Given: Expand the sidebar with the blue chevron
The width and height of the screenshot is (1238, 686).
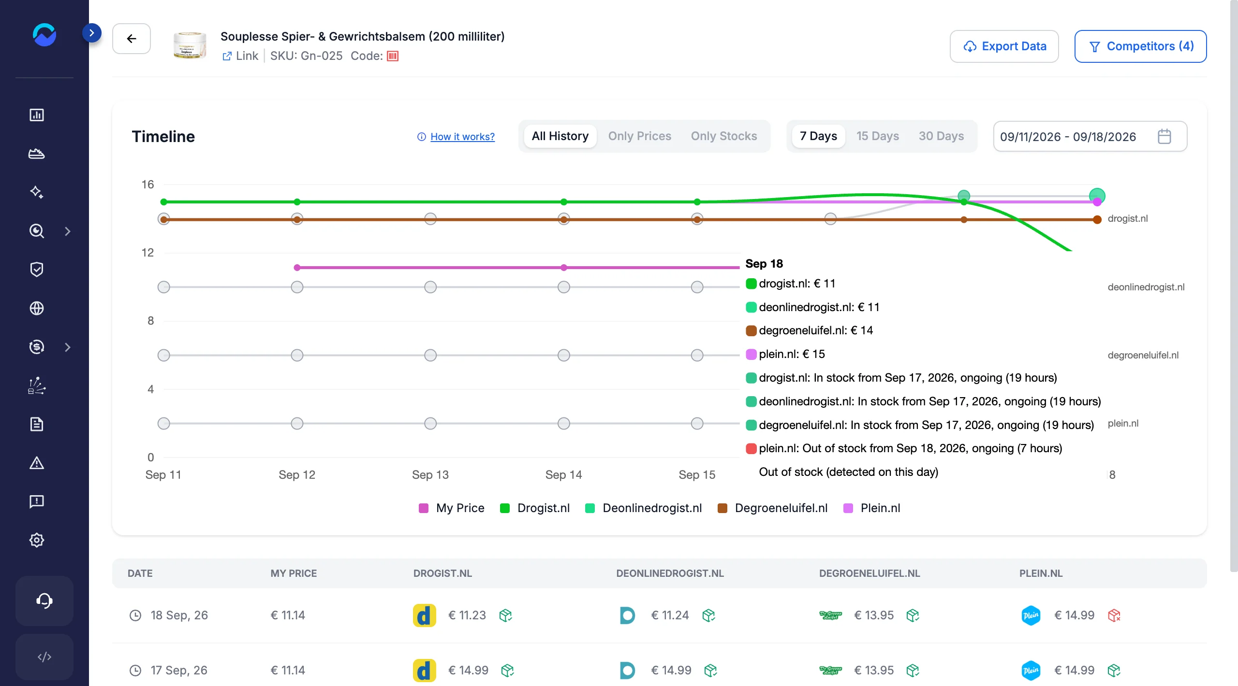Looking at the screenshot, I should (x=92, y=33).
